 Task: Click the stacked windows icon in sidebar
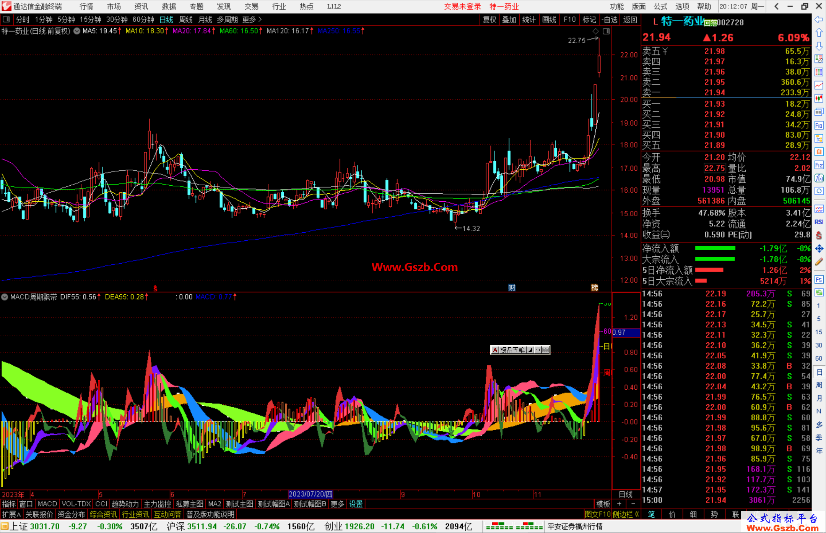click(819, 112)
